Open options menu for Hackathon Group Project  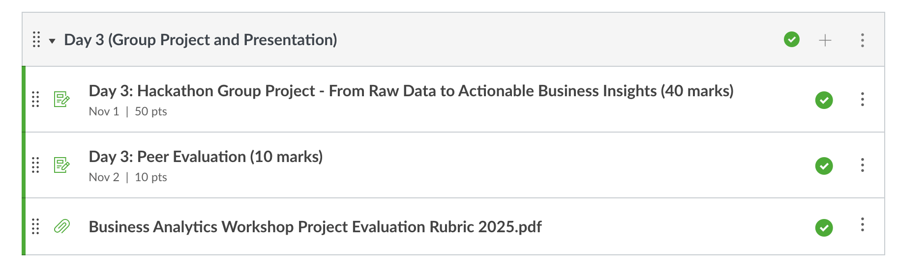[862, 99]
